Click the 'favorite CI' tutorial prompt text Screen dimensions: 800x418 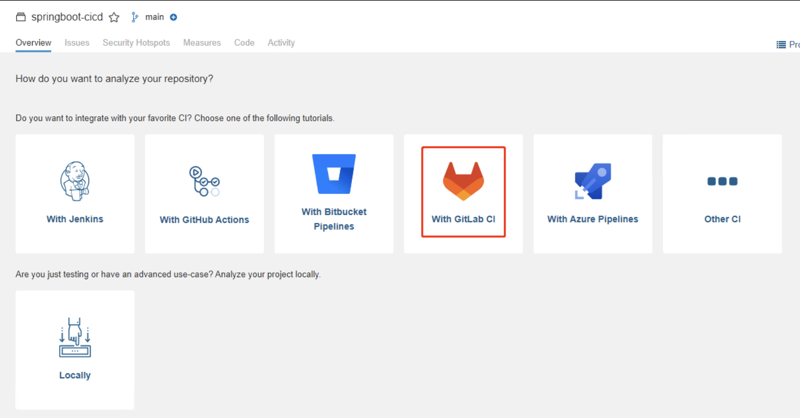coord(175,118)
